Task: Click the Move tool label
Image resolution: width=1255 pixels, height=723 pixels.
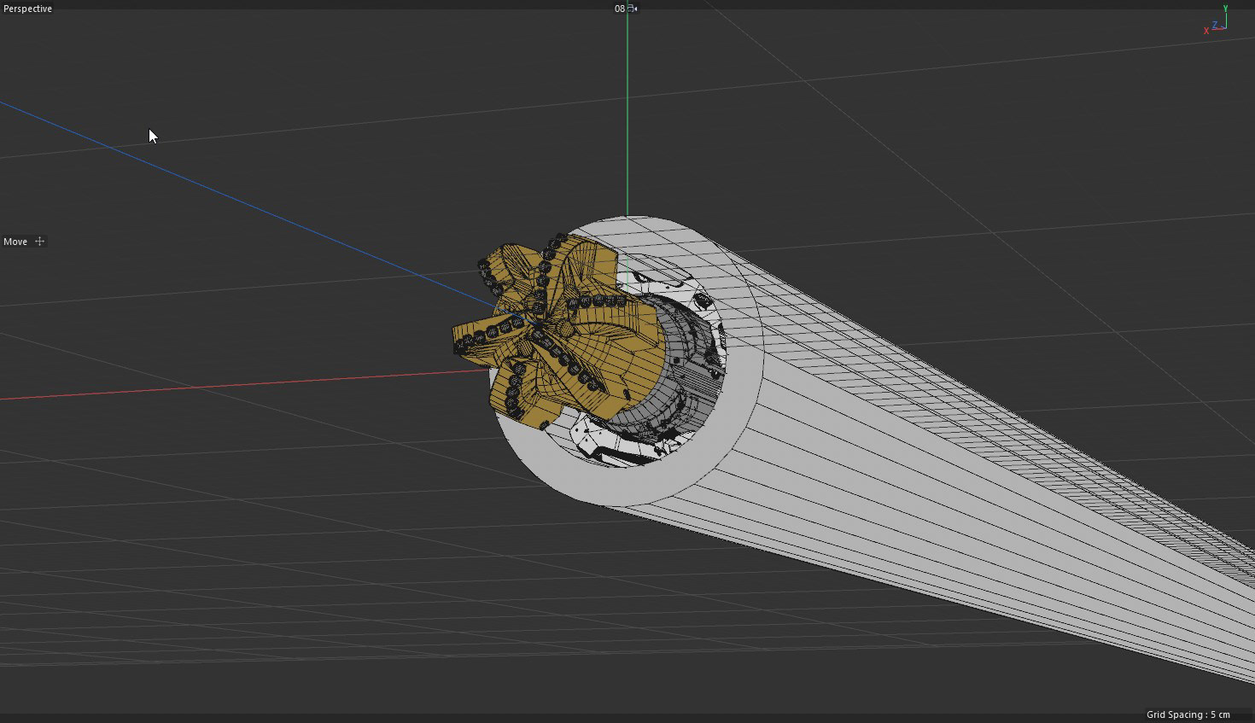Action: (15, 242)
